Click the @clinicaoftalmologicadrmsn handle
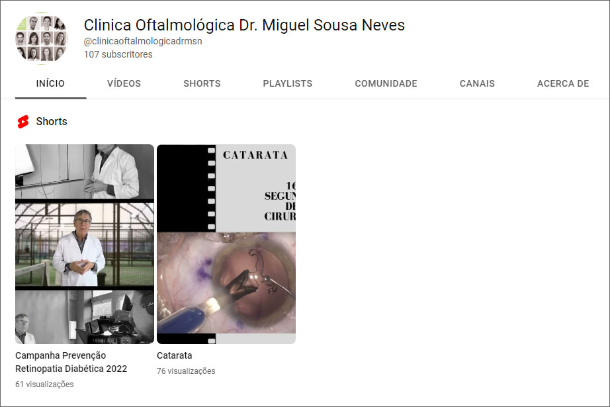This screenshot has height=407, width=610. pyautogui.click(x=143, y=41)
